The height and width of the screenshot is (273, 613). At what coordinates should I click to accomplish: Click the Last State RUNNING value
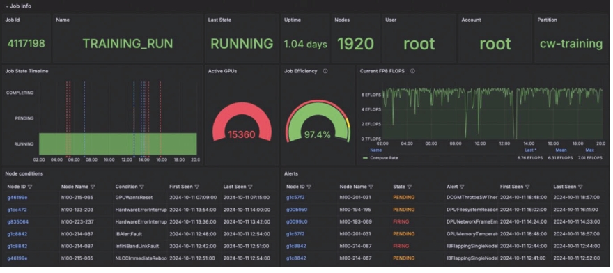[242, 44]
